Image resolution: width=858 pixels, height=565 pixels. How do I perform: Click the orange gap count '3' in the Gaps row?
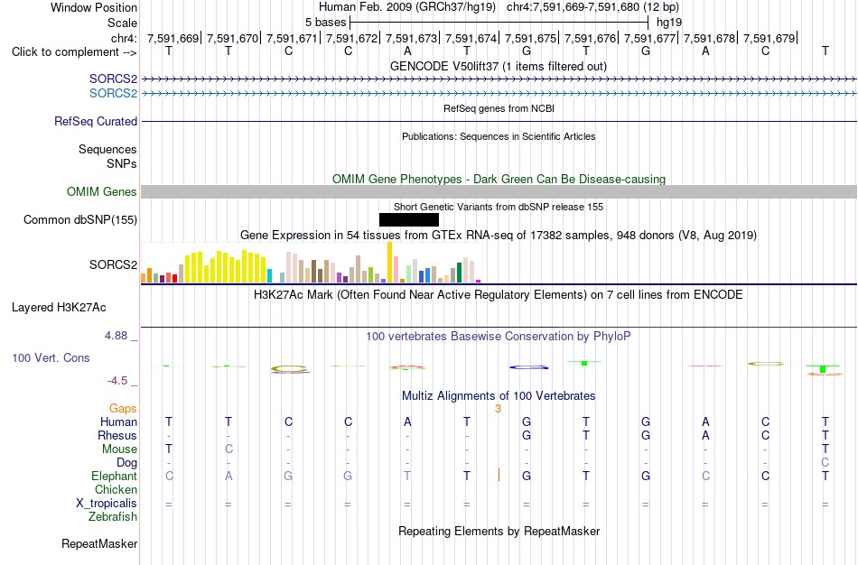pyautogui.click(x=498, y=409)
